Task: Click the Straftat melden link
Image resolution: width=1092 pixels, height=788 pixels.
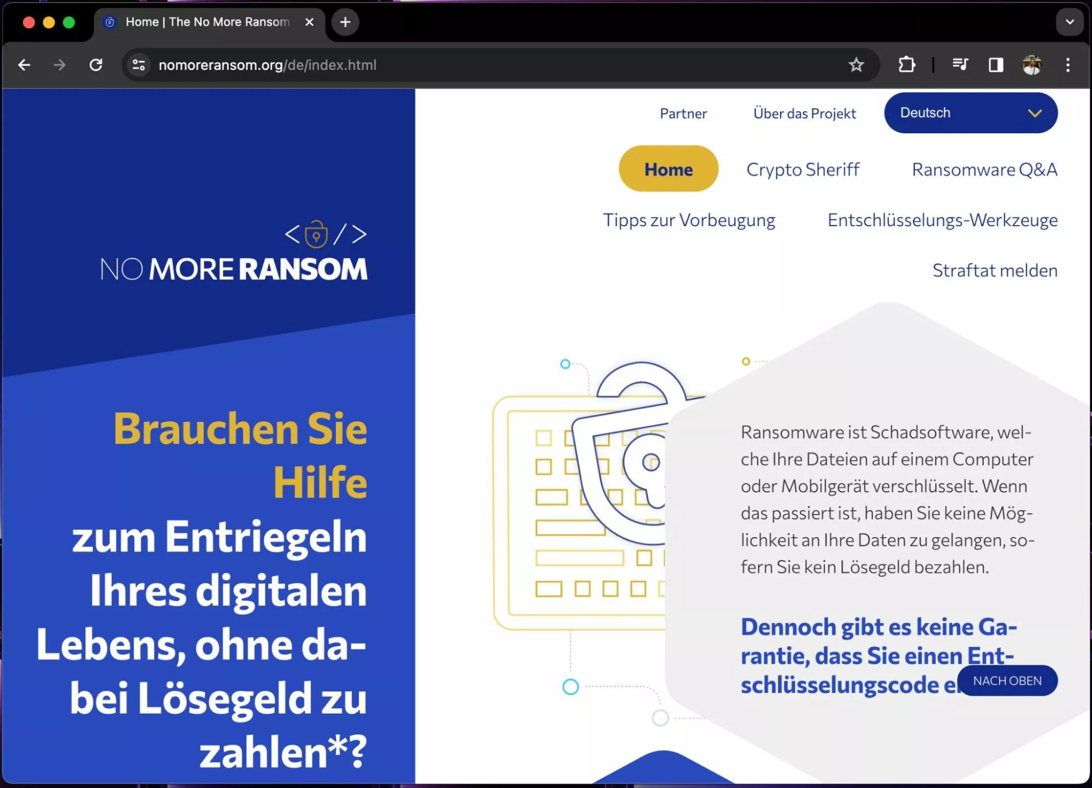Action: (x=995, y=270)
